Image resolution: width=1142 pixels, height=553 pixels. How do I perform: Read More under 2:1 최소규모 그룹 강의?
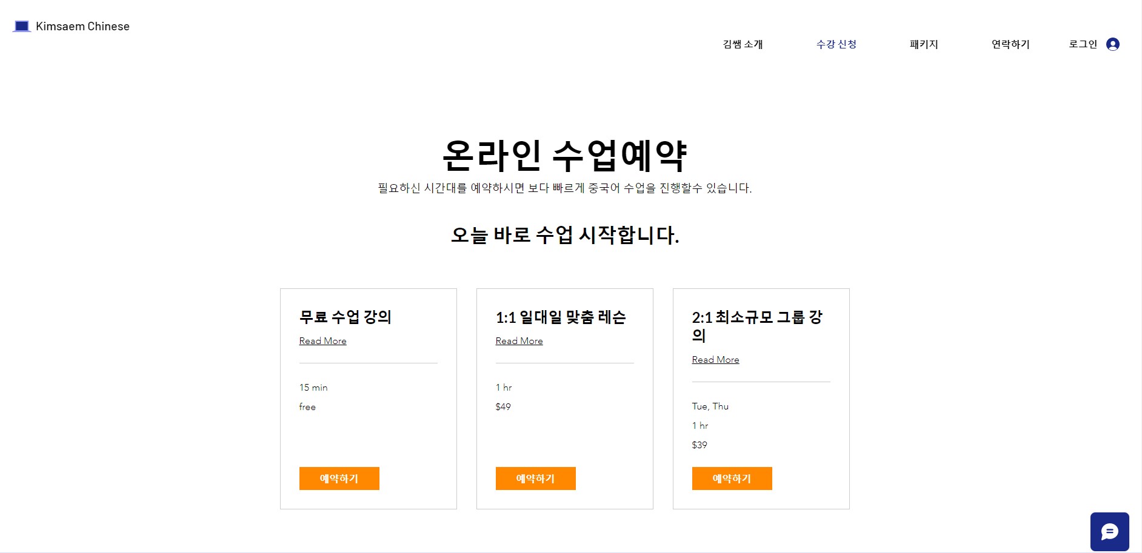(x=715, y=360)
